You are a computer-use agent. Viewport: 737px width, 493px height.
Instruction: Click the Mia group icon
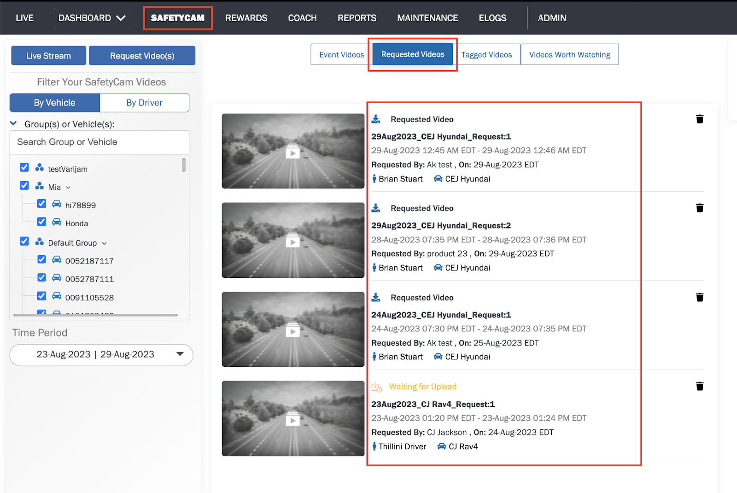coord(40,186)
